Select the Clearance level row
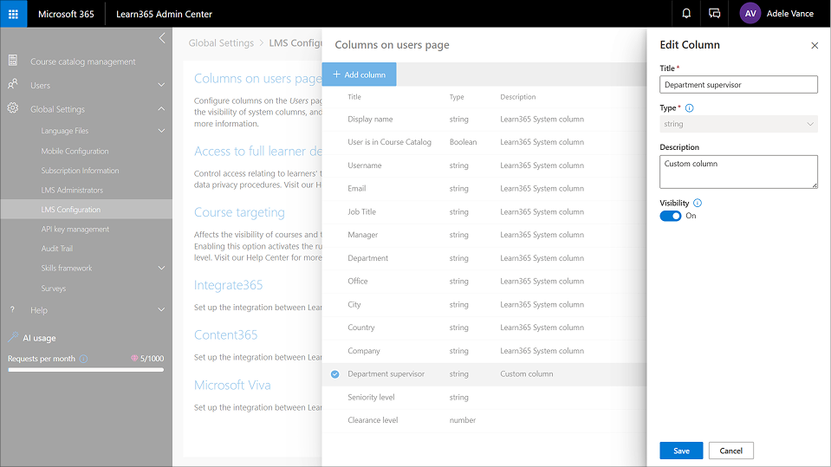 pos(484,420)
